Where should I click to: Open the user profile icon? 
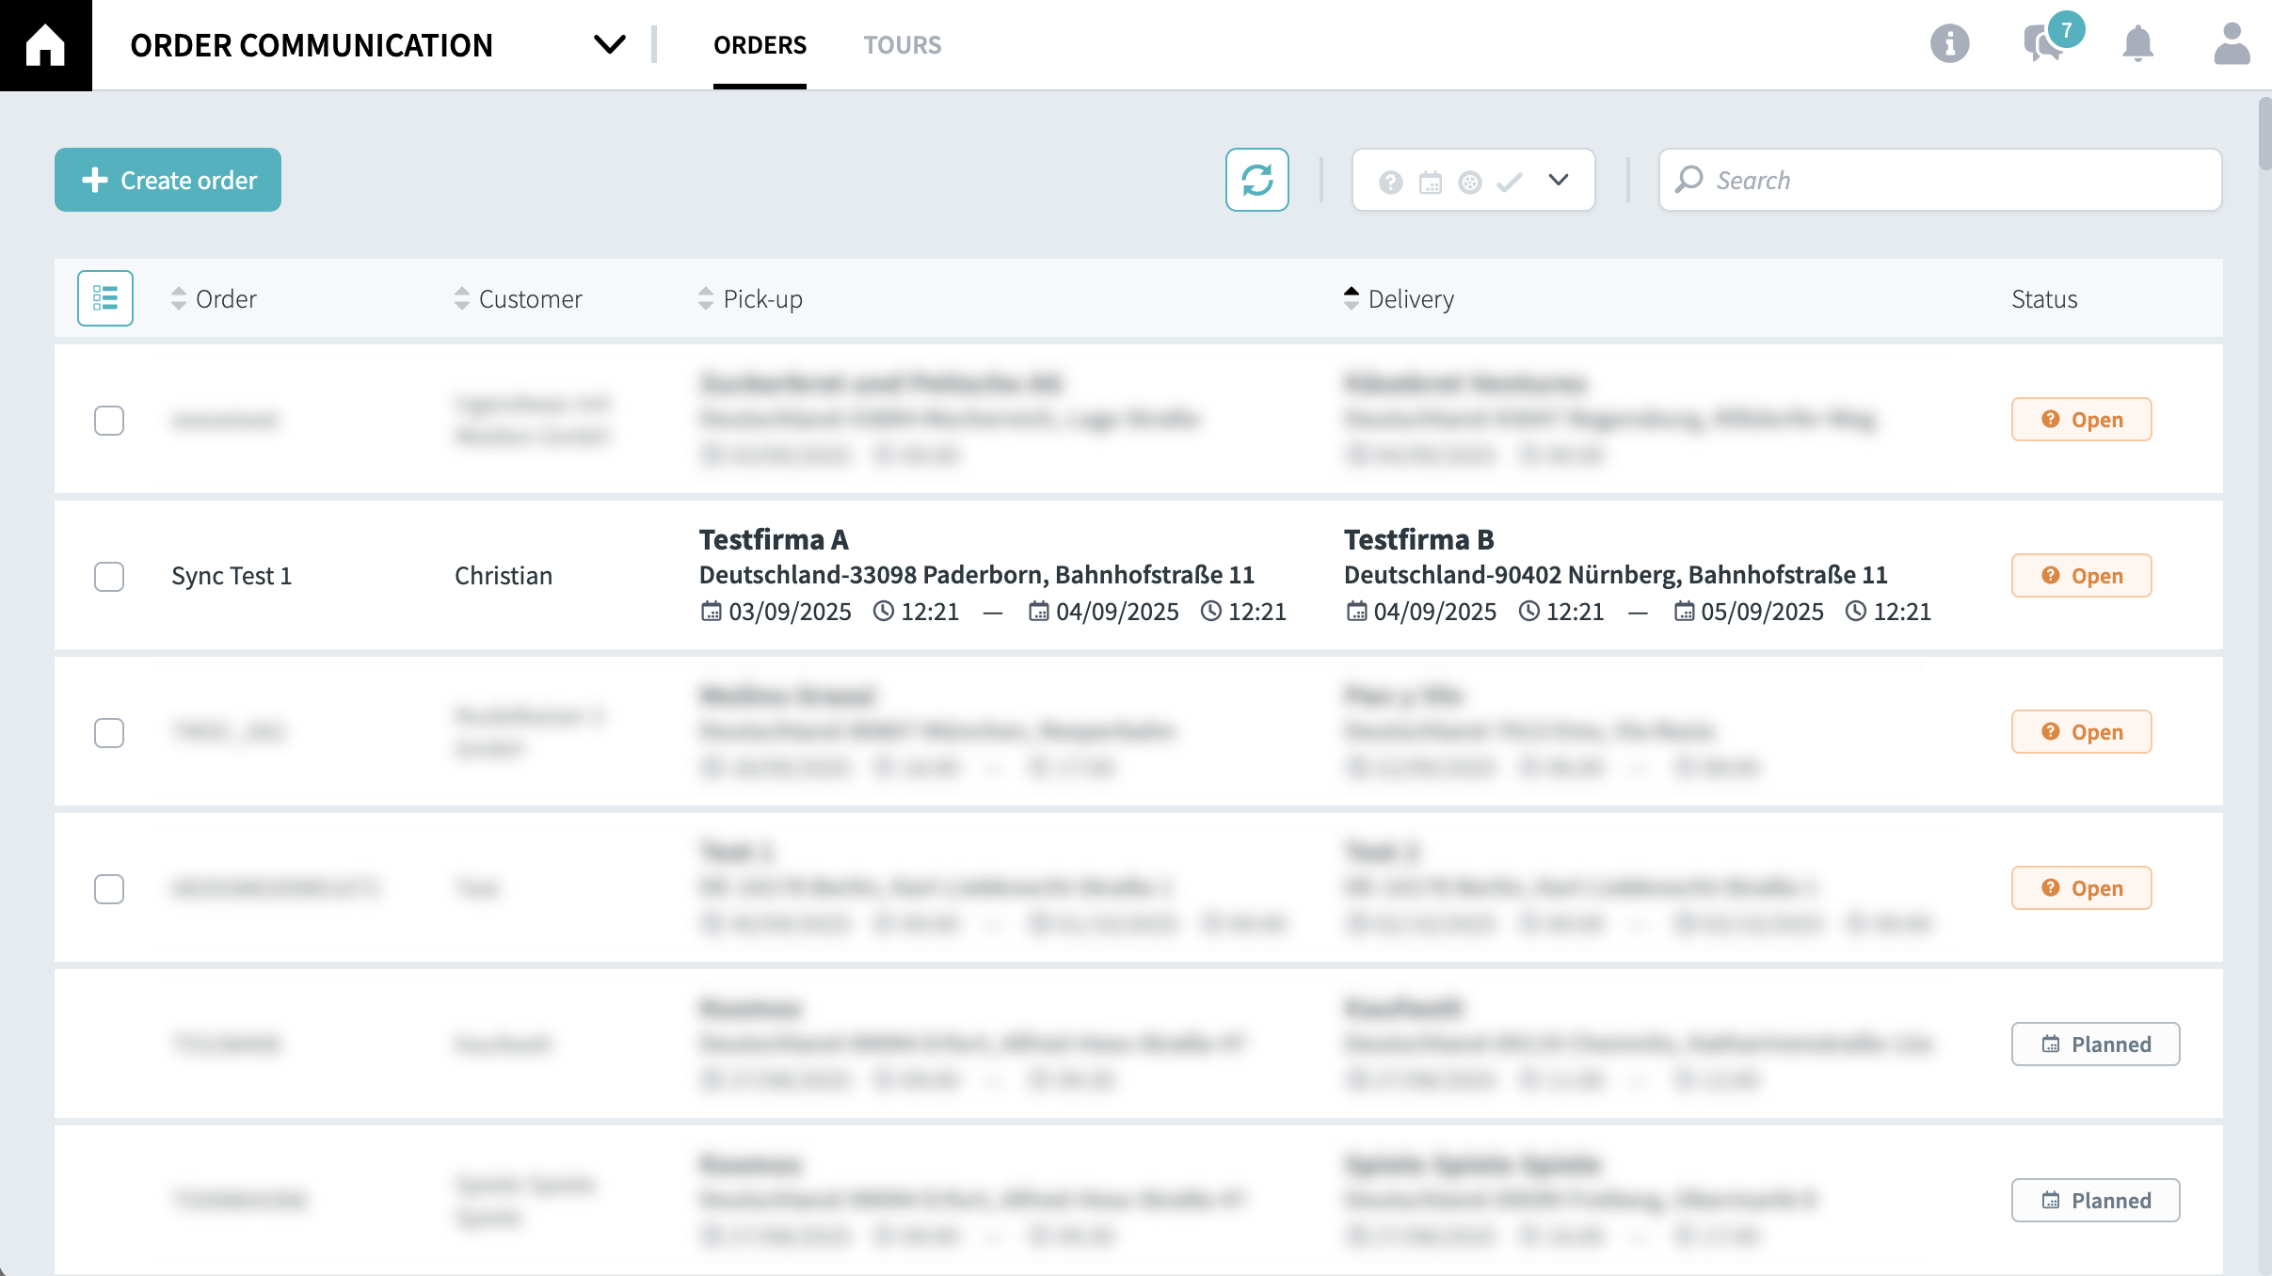pyautogui.click(x=2231, y=43)
